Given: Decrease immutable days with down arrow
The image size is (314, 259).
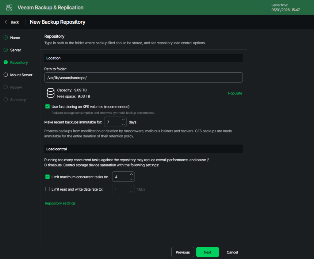Looking at the screenshot, I should click(x=123, y=124).
